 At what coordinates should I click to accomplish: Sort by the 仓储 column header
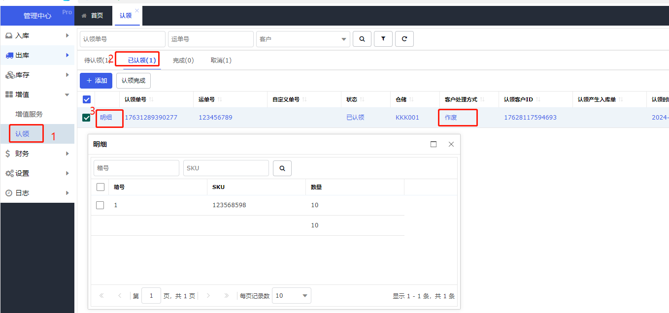(x=401, y=99)
